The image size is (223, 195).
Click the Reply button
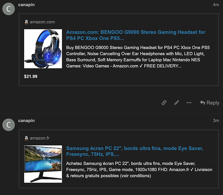point(210,103)
